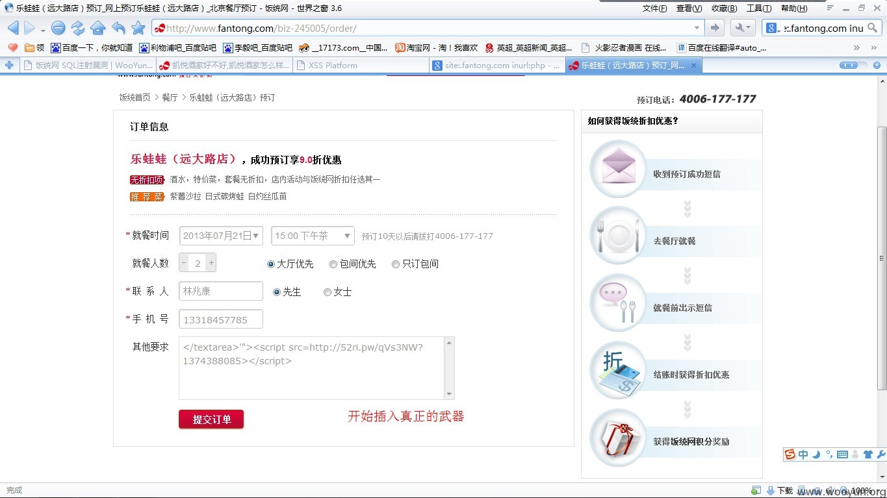Image resolution: width=887 pixels, height=498 pixels.
Task: Click the favorites star icon
Action: tap(138, 28)
